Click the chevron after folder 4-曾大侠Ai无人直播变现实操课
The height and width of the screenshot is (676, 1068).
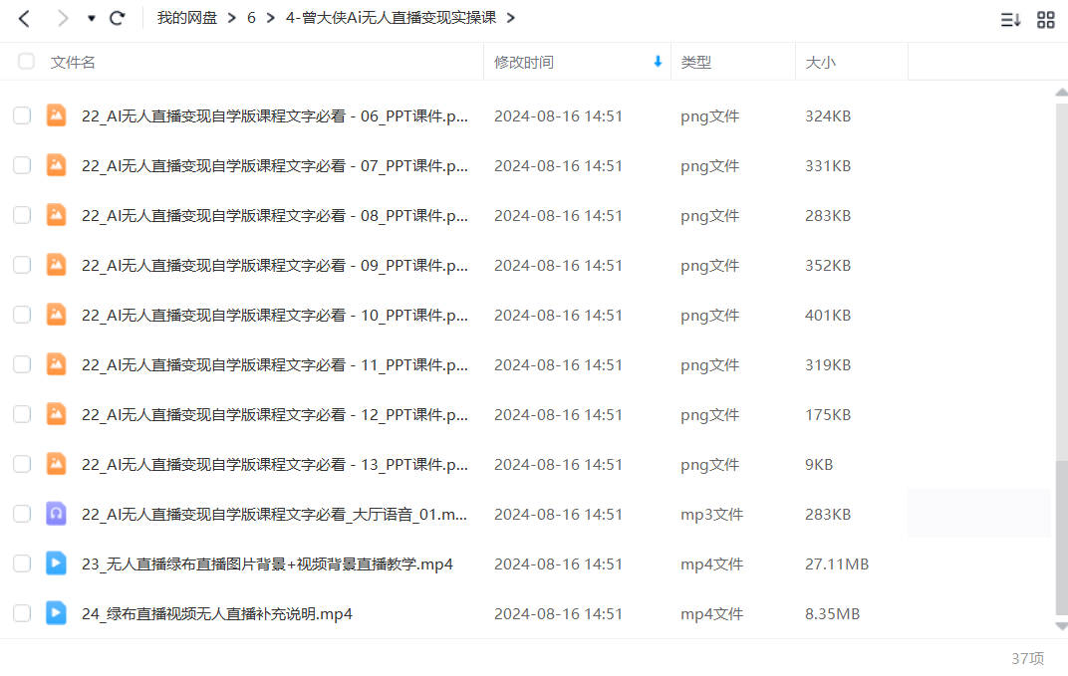coord(509,17)
